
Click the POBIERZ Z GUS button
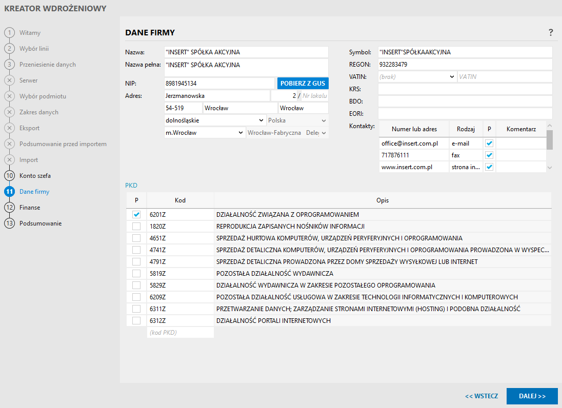click(x=303, y=84)
